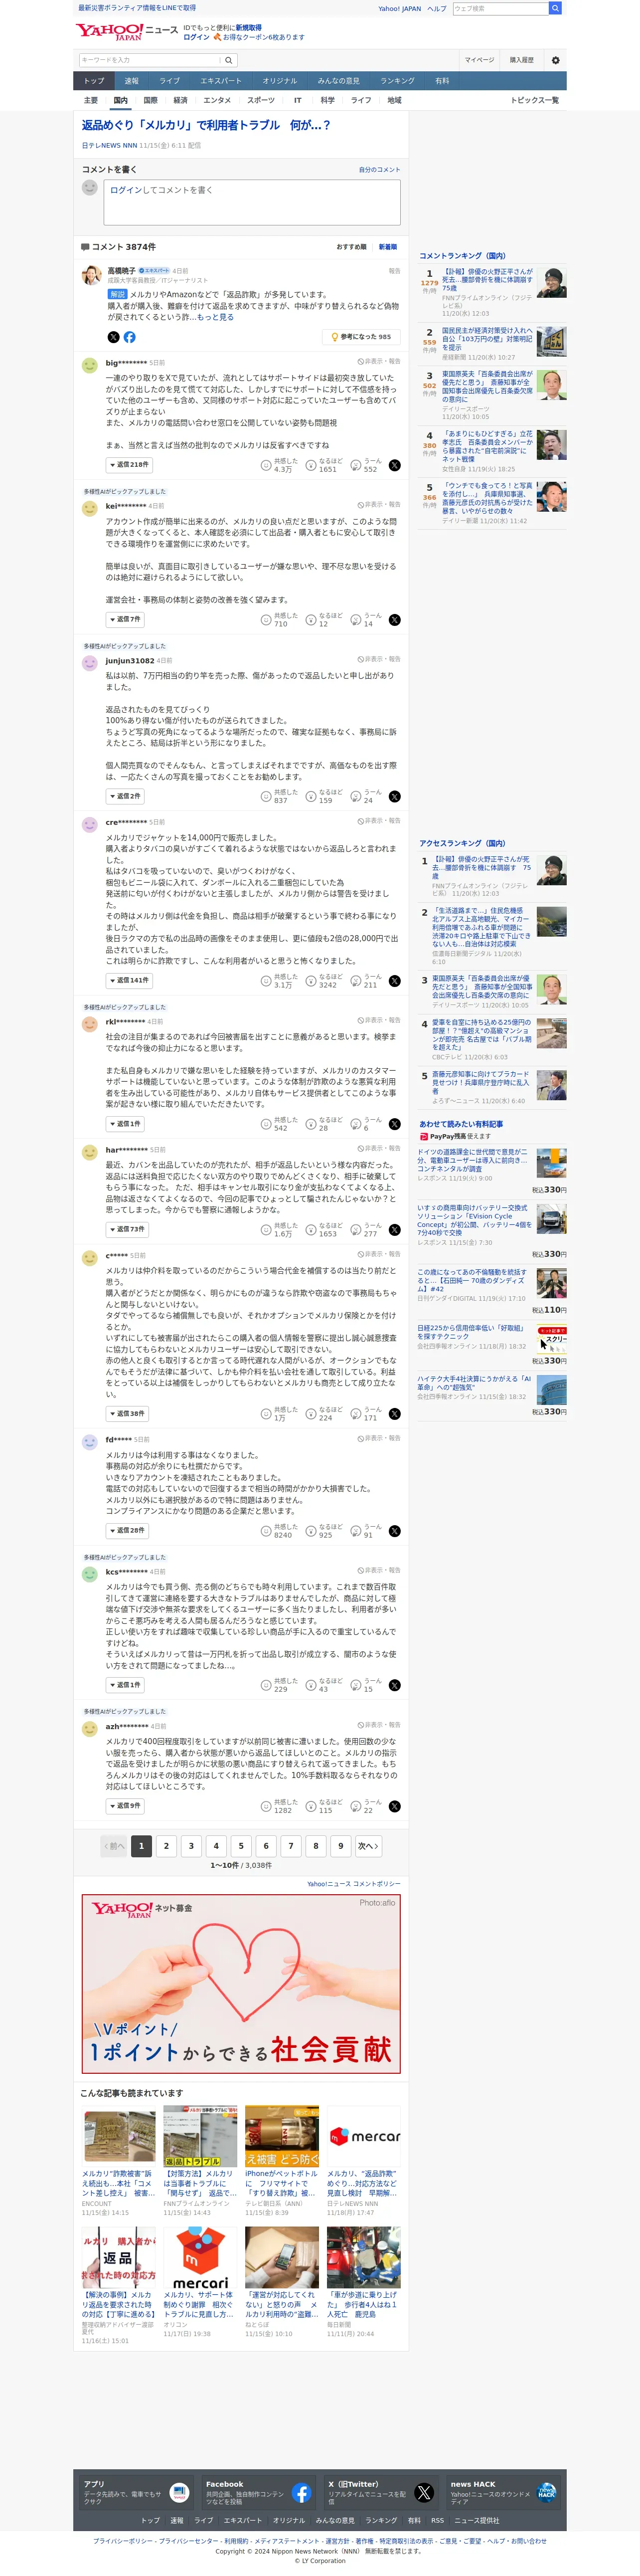This screenshot has height=2576, width=640.
Task: Open マイページ button
Action: [x=479, y=60]
